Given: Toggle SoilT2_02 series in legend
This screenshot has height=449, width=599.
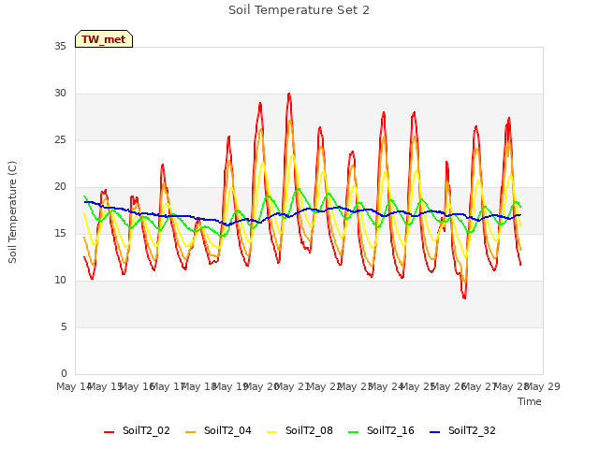Looking at the screenshot, I should point(137,430).
